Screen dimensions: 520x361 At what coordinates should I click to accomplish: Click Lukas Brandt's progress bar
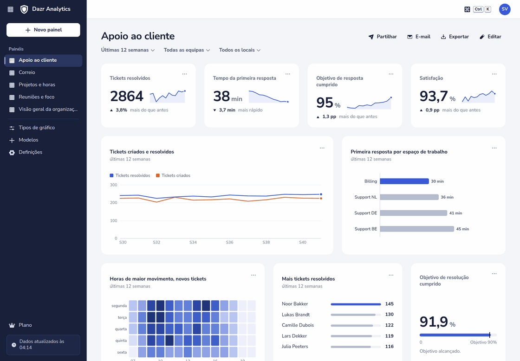[356, 315]
